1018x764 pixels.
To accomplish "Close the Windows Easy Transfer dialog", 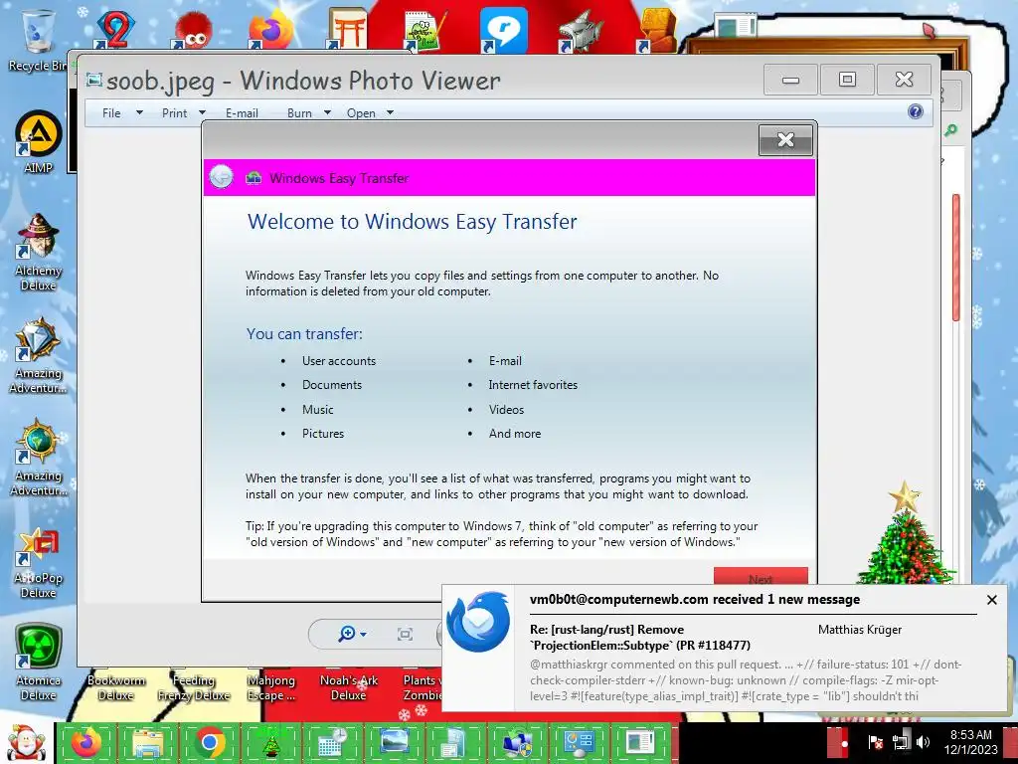I will 785,139.
